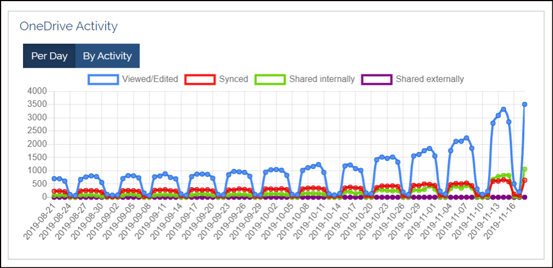
Task: Click the green Shared internally legend swatch
Action: pyautogui.click(x=270, y=79)
